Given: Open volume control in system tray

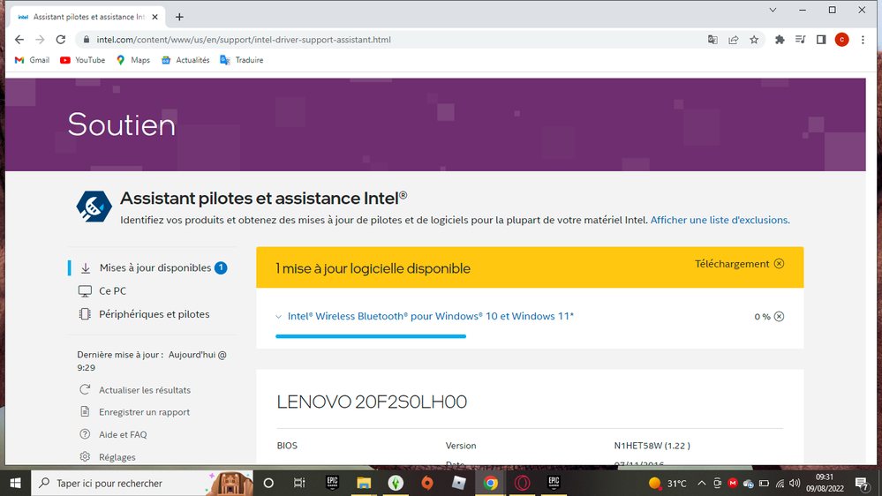Looking at the screenshot, I should coord(795,483).
